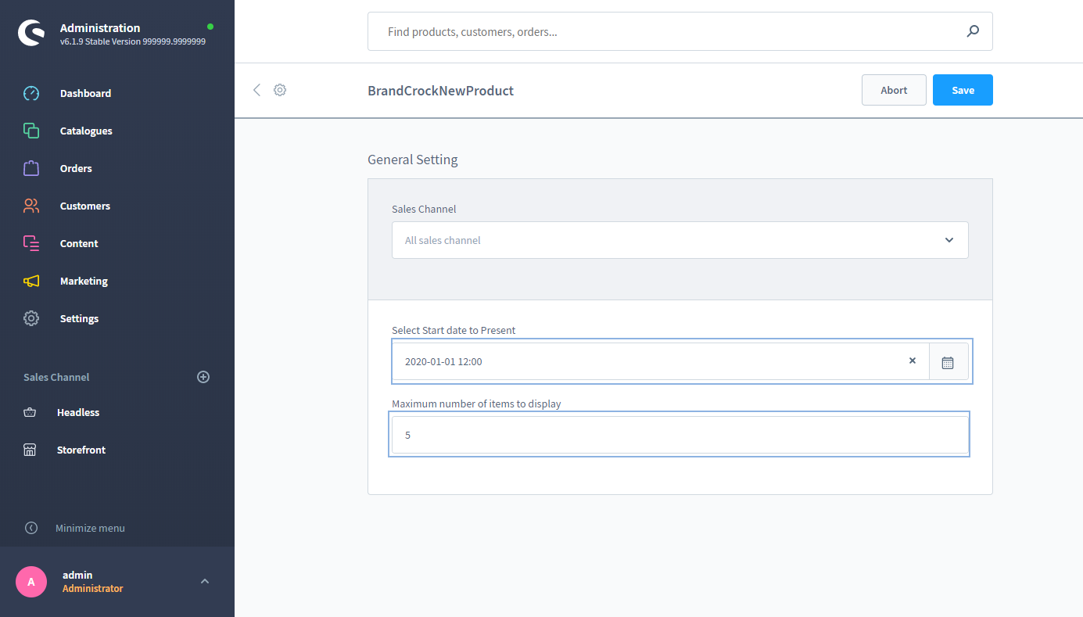Open the gear icon next to back arrow
This screenshot has height=617, width=1083.
pyautogui.click(x=280, y=90)
